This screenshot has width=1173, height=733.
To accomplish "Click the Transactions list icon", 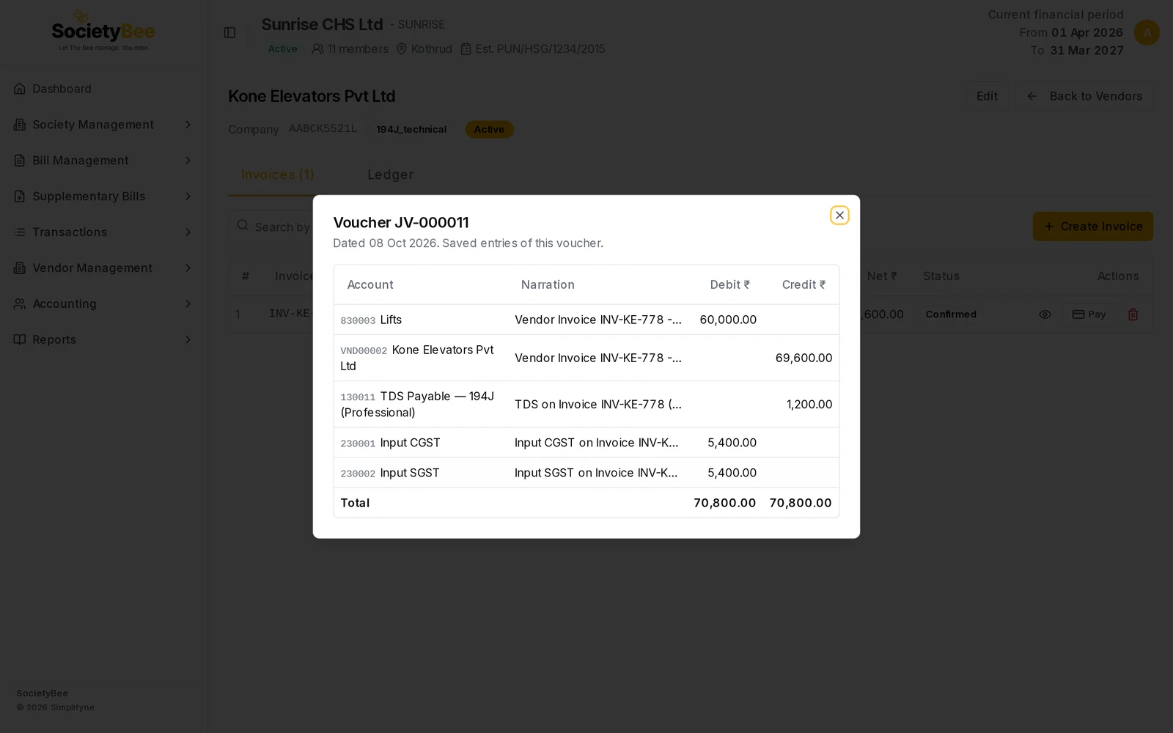I will (20, 232).
